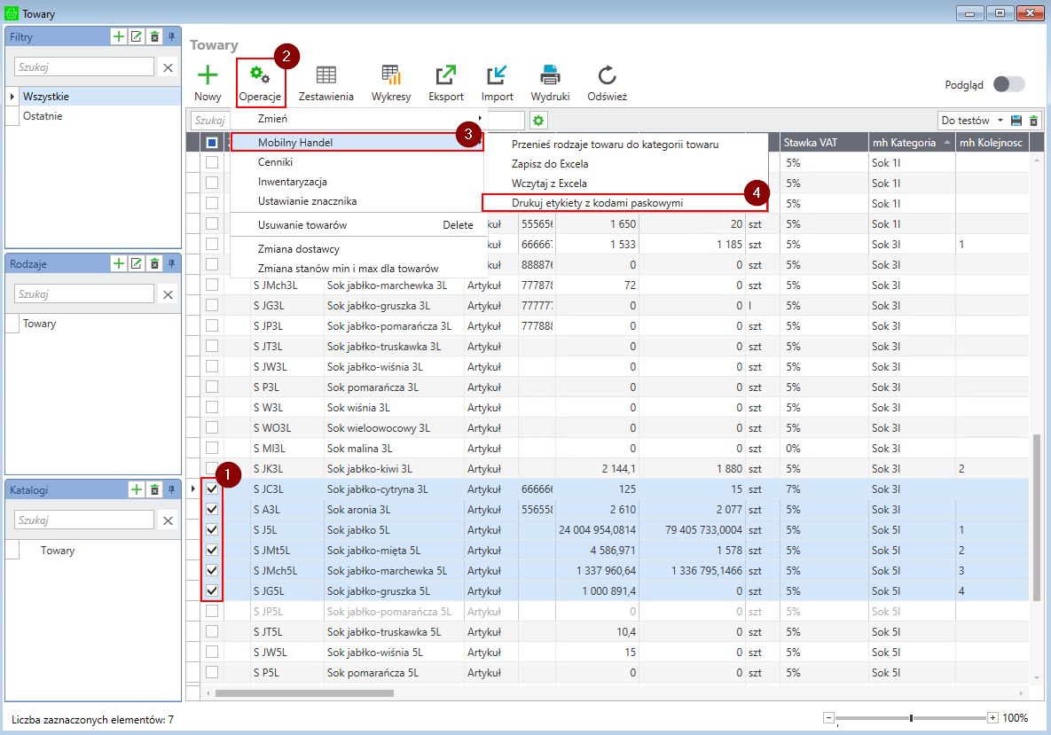This screenshot has height=735, width=1051.
Task: Delete item in Katalogi panel header
Action: pyautogui.click(x=154, y=489)
